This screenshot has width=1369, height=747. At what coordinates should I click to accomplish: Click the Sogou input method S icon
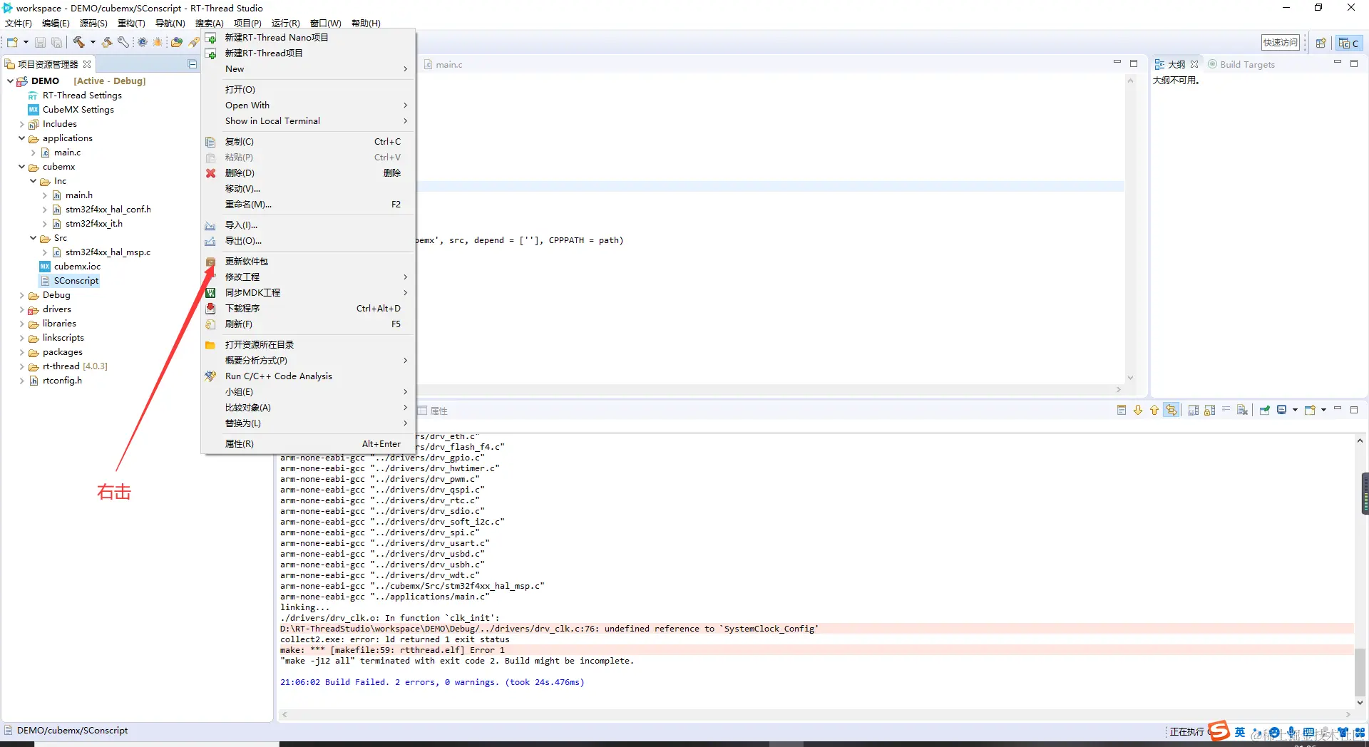click(1219, 731)
